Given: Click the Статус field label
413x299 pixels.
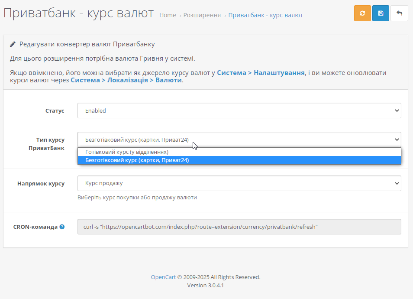Looking at the screenshot, I should coord(55,111).
